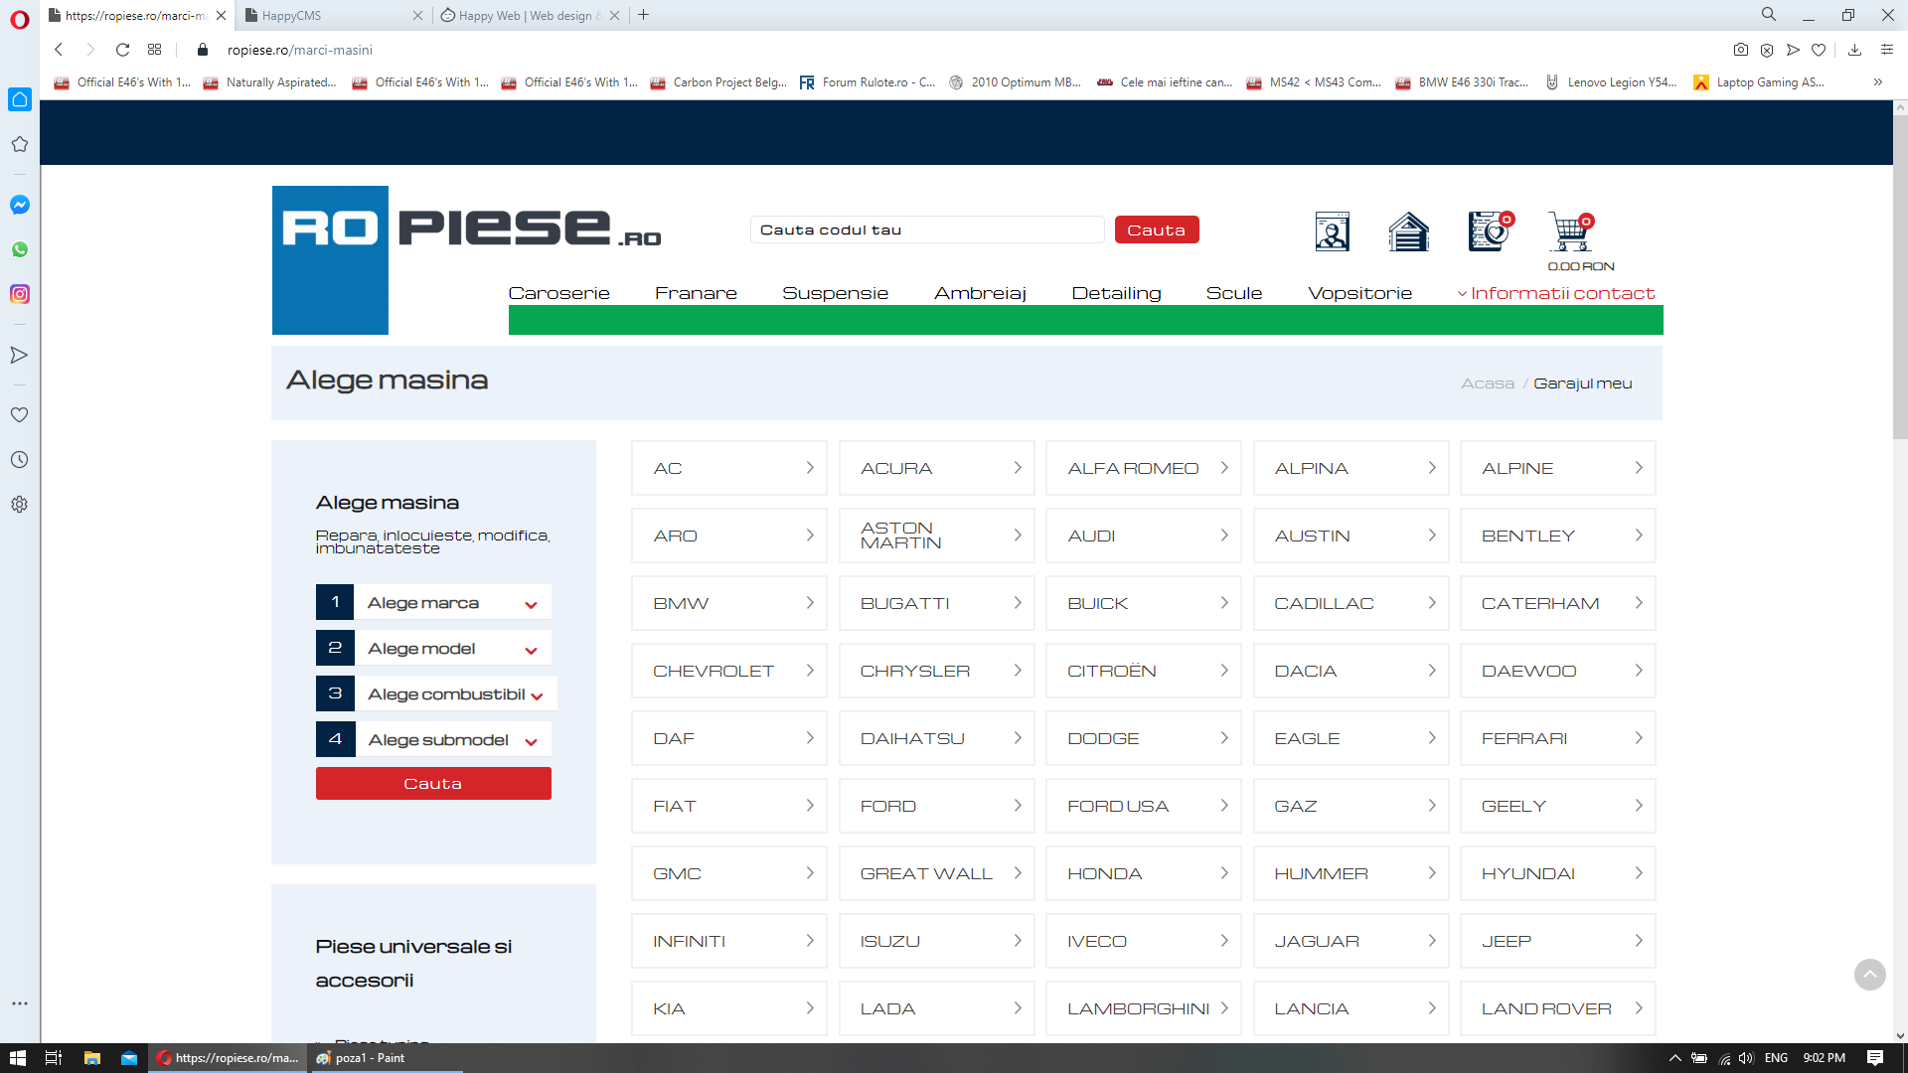
Task: Open the BMW brand link
Action: [728, 603]
